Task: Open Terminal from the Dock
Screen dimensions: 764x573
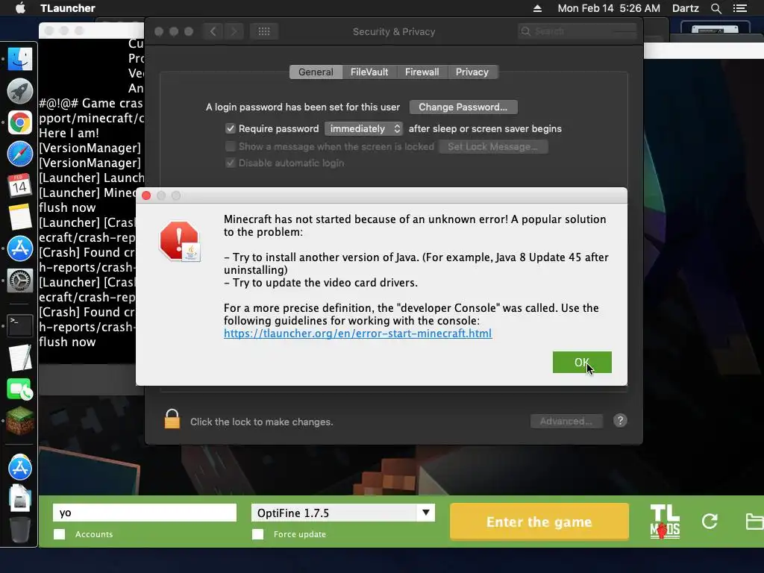Action: pyautogui.click(x=20, y=325)
